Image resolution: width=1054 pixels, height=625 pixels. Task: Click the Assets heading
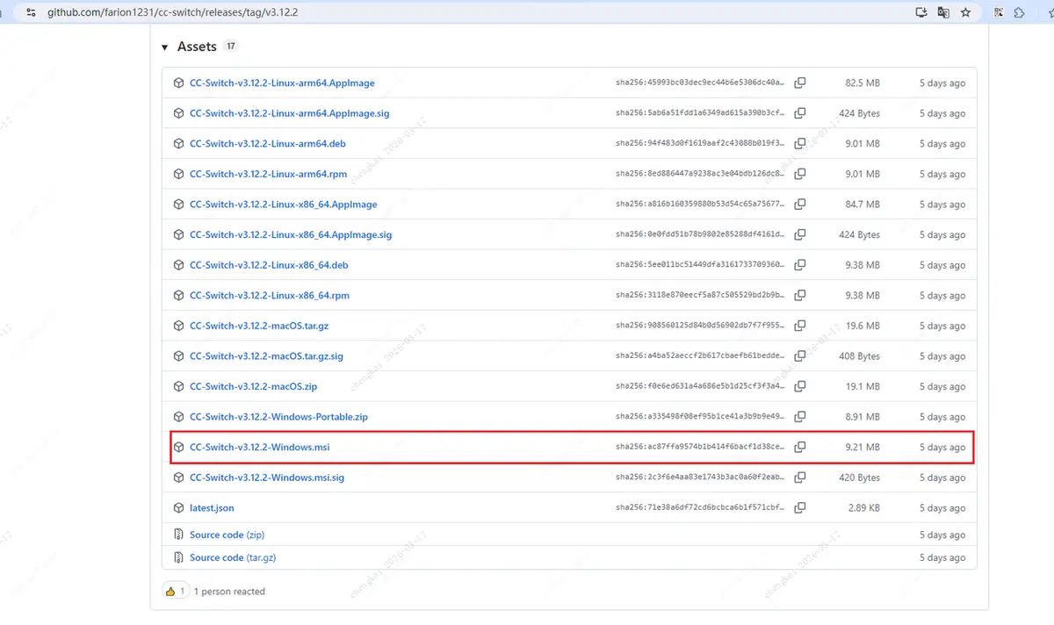[x=197, y=47]
